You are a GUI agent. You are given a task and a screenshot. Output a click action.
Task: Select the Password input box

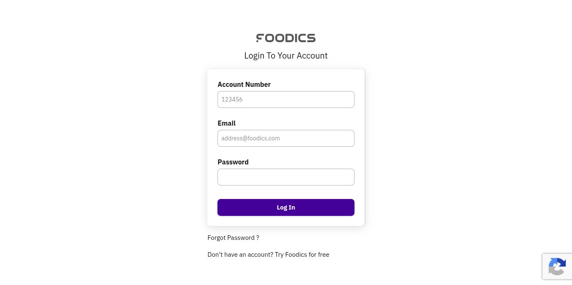[x=286, y=177]
